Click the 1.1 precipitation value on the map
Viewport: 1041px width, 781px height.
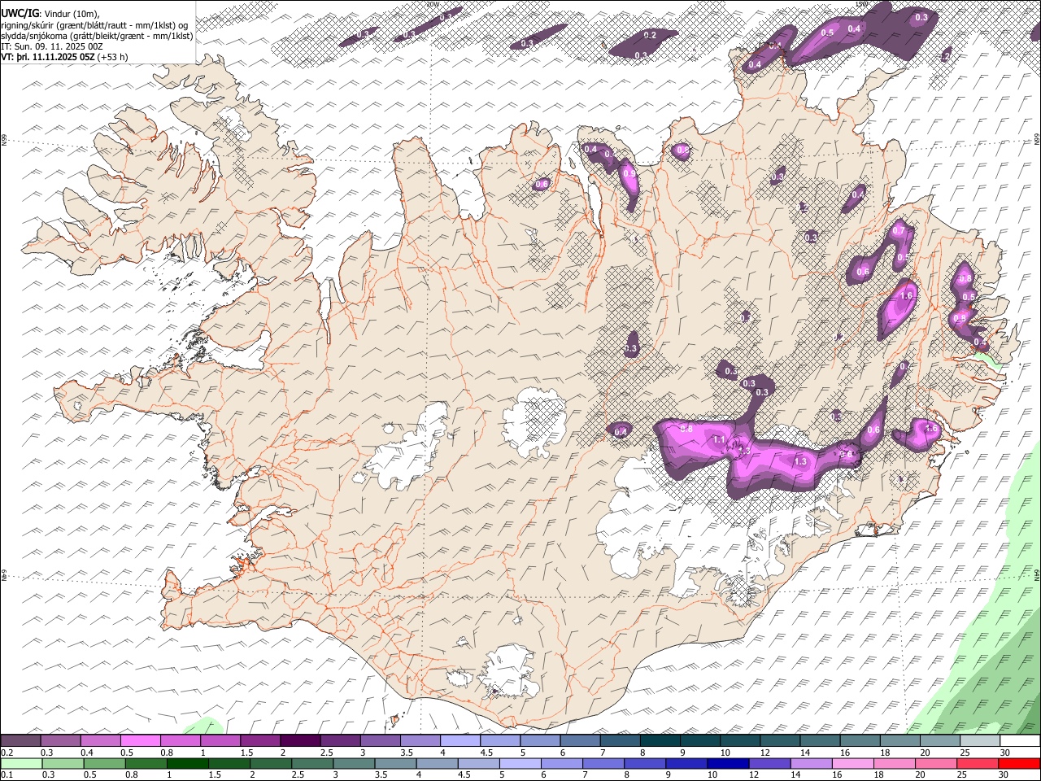pos(719,440)
